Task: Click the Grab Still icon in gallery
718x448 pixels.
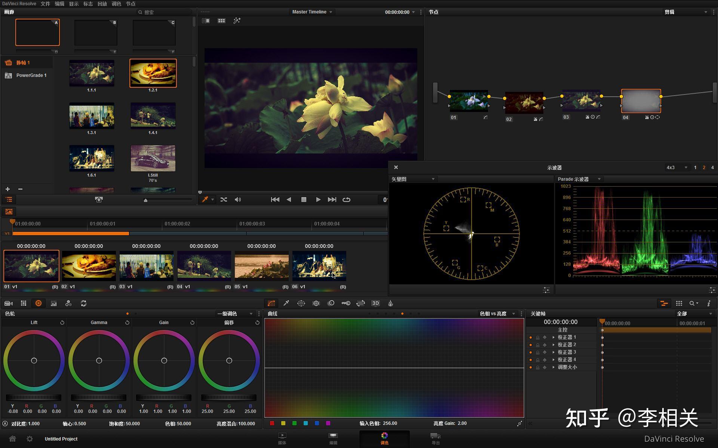Action: [99, 200]
